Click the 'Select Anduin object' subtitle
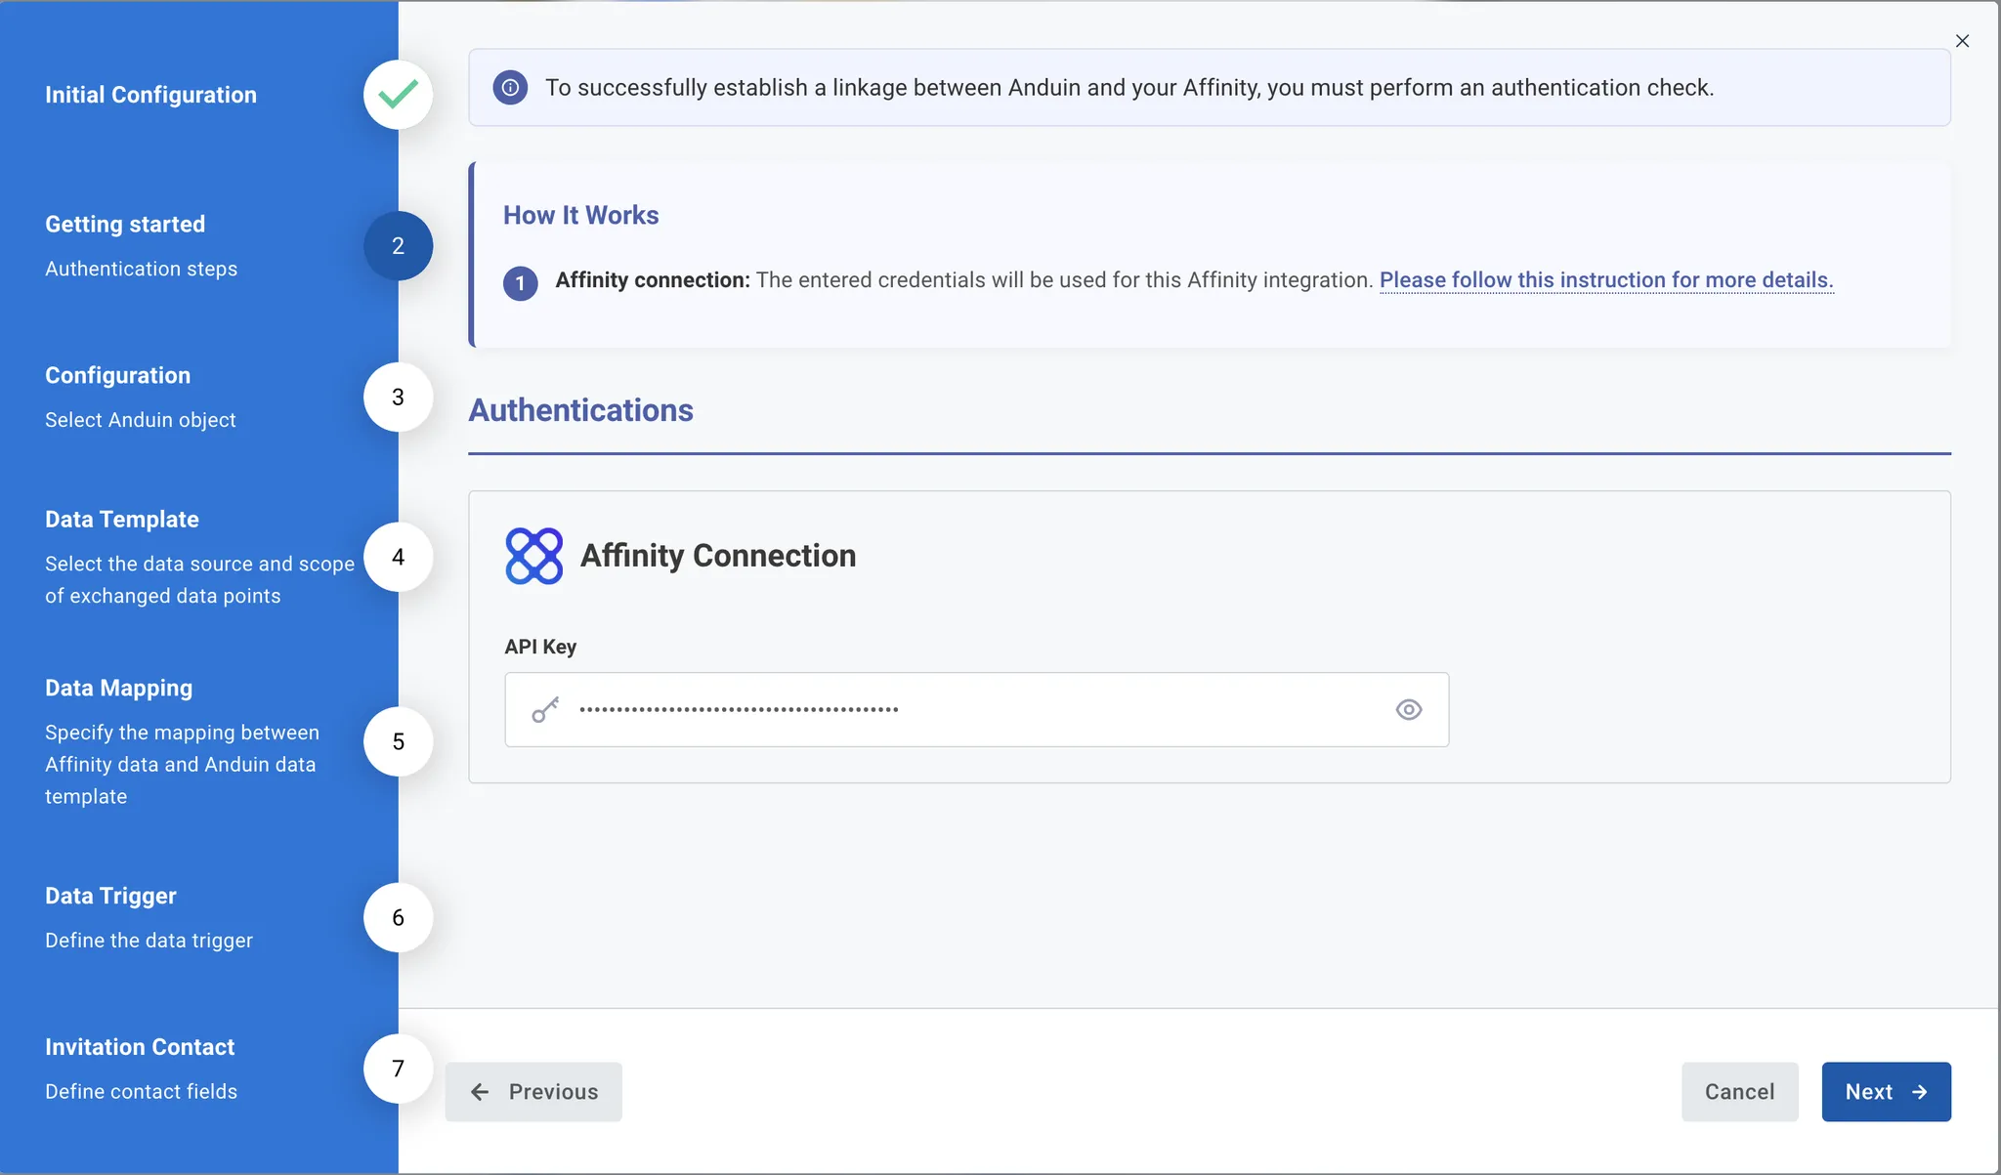 tap(140, 420)
